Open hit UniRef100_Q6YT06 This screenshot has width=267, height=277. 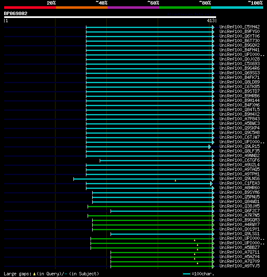[x=239, y=36]
